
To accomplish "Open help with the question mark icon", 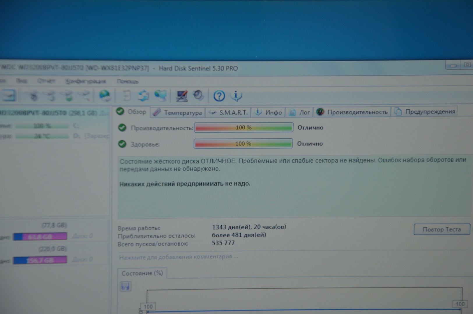I will pos(219,96).
